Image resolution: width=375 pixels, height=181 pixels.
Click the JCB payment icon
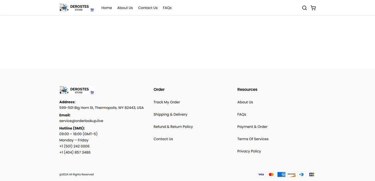312,175
